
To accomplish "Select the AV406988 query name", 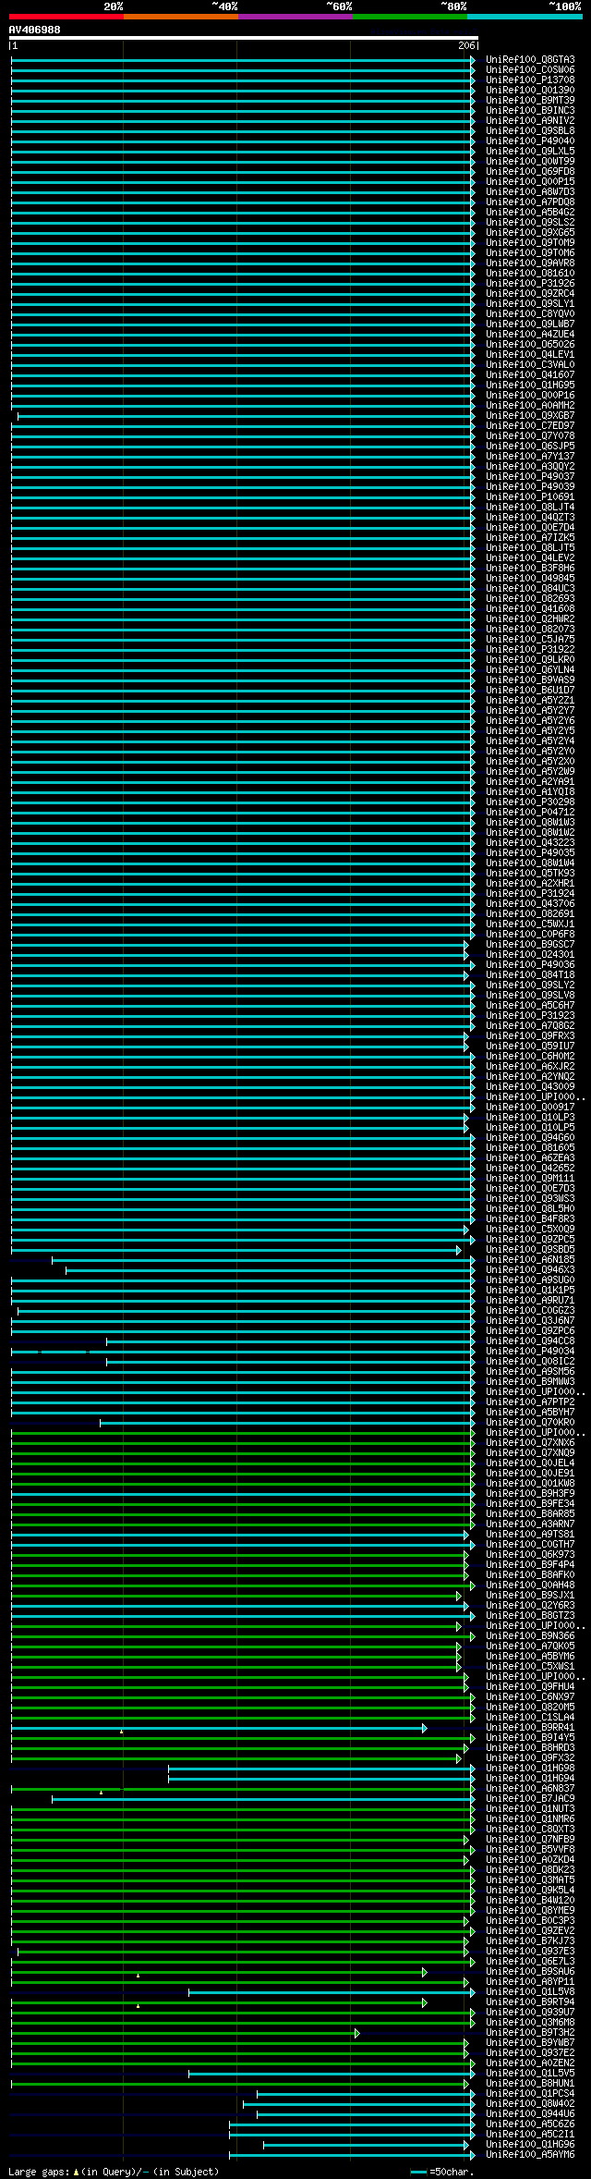I will click(x=35, y=30).
